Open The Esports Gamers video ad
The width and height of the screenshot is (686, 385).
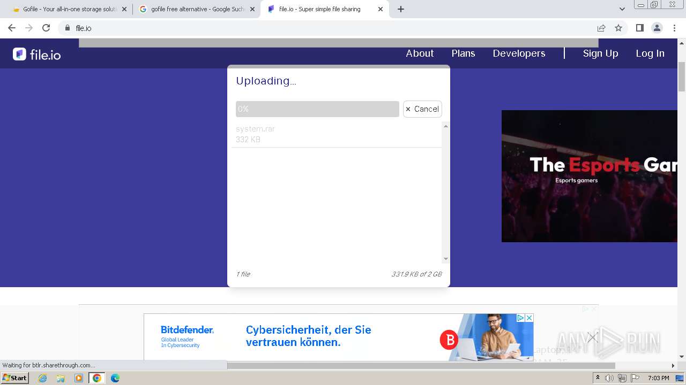point(590,176)
